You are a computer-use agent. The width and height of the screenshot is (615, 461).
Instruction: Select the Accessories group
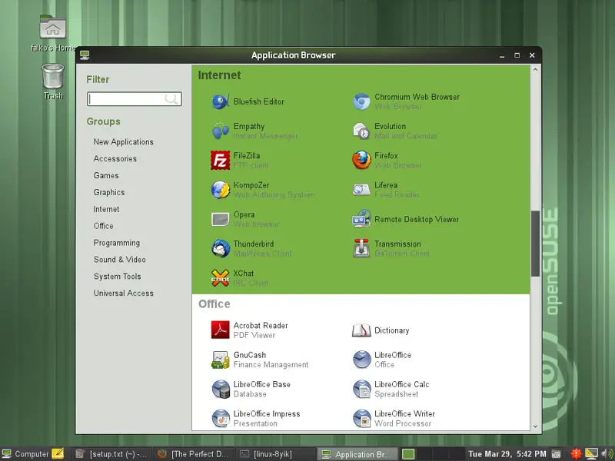[x=115, y=159]
